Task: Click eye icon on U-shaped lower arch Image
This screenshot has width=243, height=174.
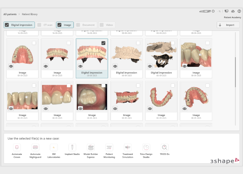Action: coord(150,109)
